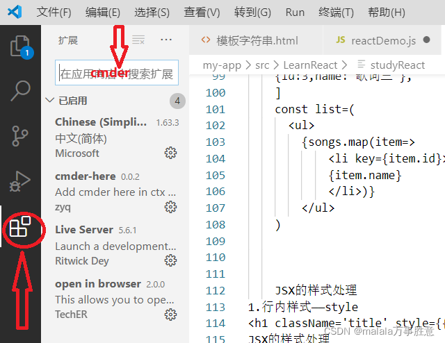445x343 pixels.
Task: Click the LearnReact breadcrumb folder
Action: [x=310, y=65]
